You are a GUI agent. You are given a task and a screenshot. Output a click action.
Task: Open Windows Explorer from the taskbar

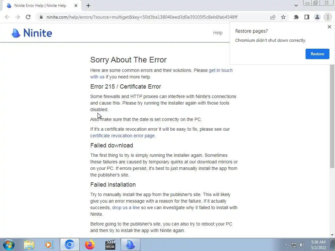(x=29, y=244)
